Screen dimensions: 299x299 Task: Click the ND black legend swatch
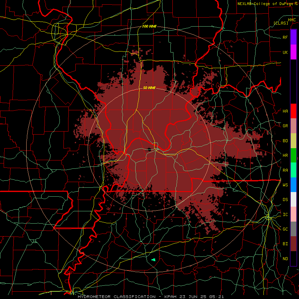click(x=293, y=258)
